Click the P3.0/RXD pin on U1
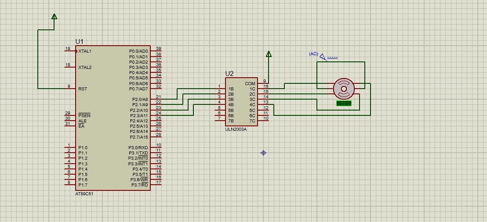This screenshot has height=222, width=487. pos(156,148)
